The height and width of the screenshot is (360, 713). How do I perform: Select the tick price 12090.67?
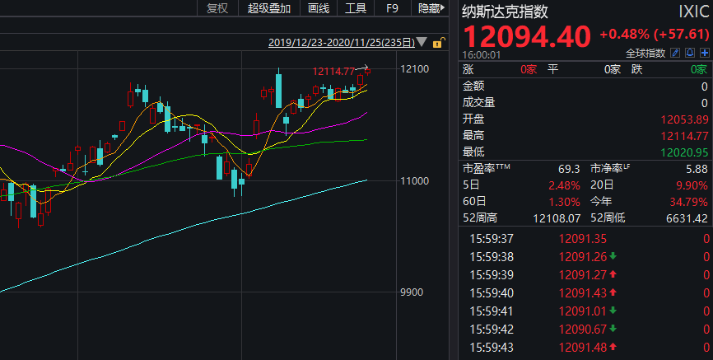point(583,329)
